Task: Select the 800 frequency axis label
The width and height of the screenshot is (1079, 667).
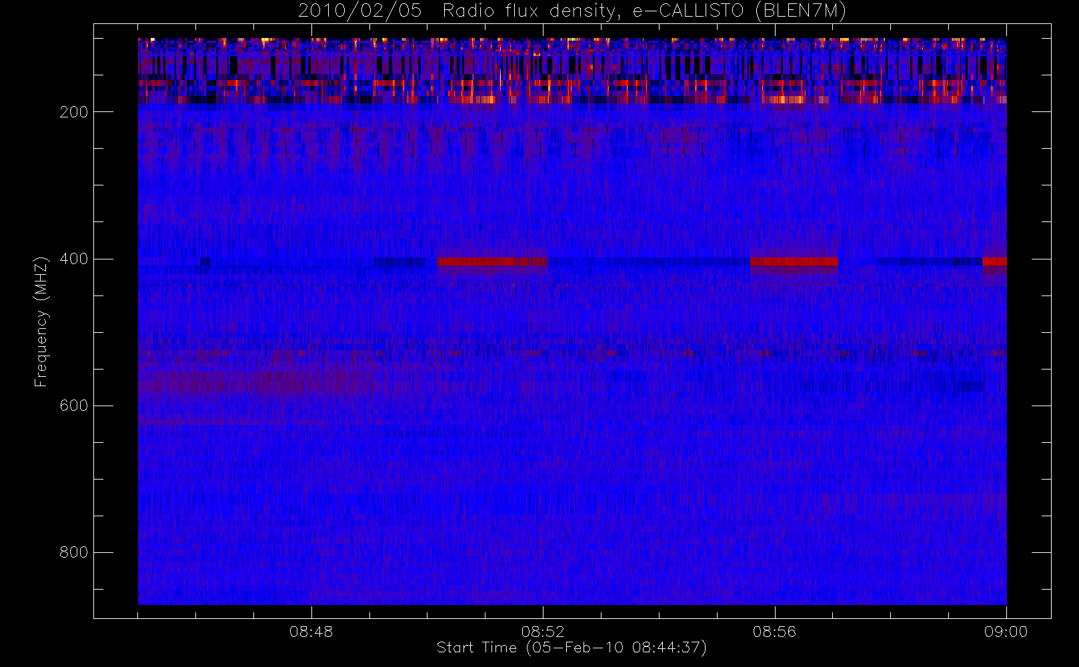Action: (x=74, y=552)
